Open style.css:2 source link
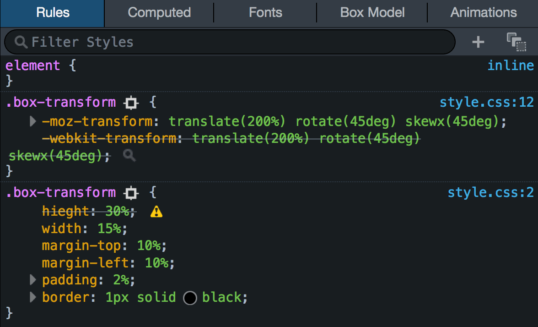This screenshot has height=327, width=538. tap(491, 193)
